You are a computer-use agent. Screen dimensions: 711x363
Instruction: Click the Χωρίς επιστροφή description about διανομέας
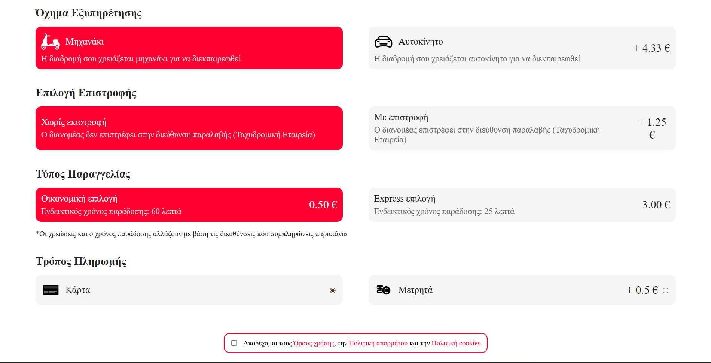tap(178, 135)
